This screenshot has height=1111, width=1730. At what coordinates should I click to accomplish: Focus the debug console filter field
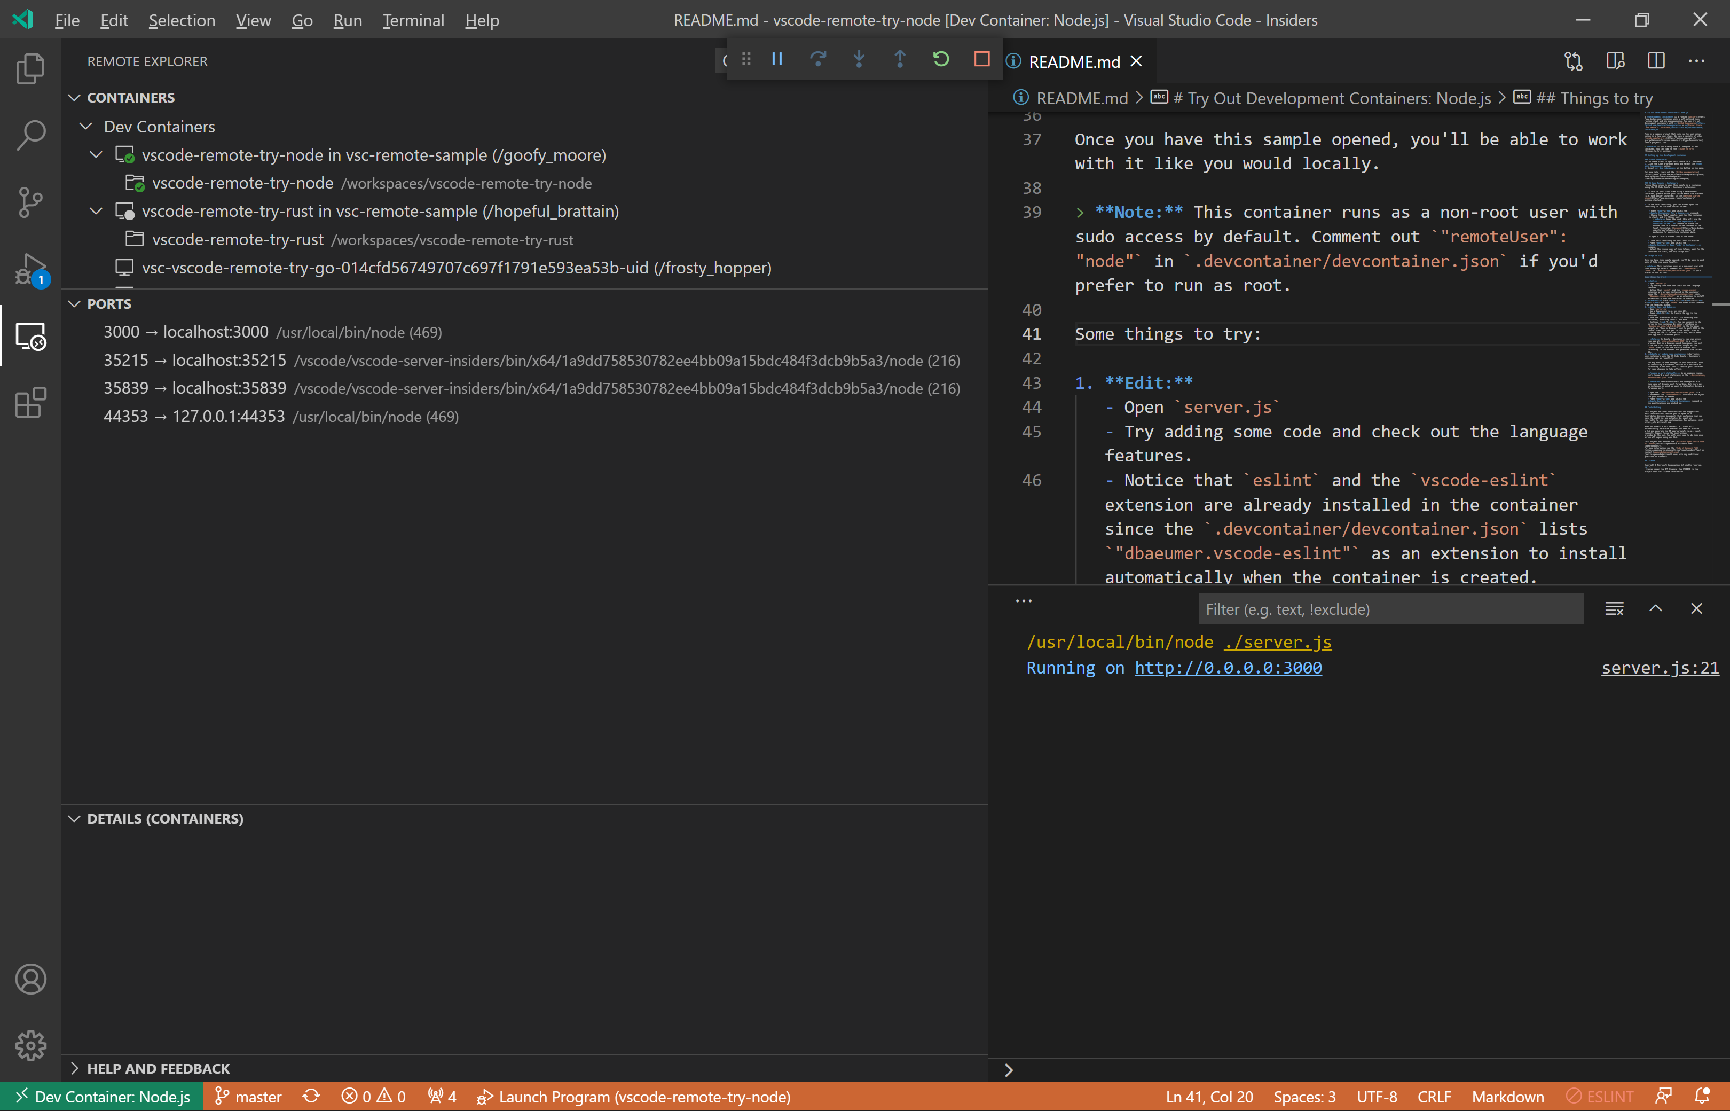click(1390, 609)
